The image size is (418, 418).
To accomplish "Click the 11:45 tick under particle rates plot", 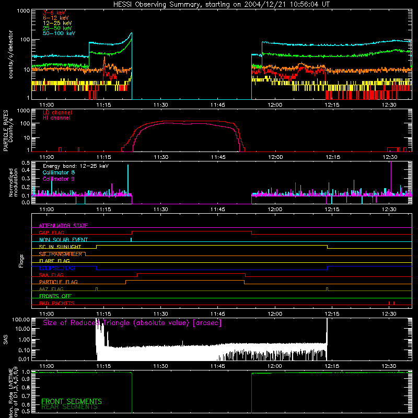I will pyautogui.click(x=218, y=157).
